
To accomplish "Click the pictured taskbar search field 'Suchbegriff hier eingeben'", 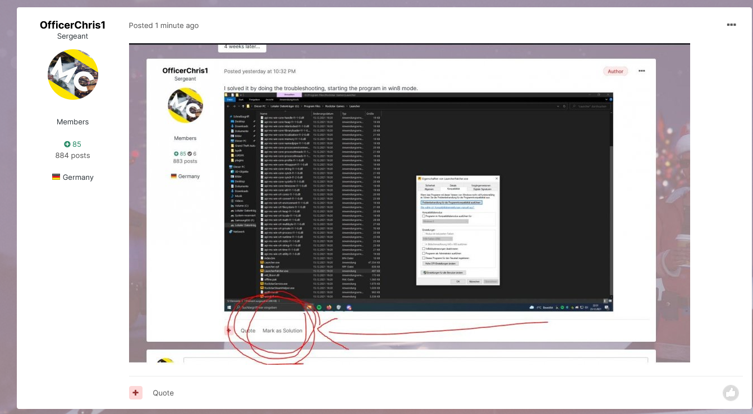I will (270, 308).
